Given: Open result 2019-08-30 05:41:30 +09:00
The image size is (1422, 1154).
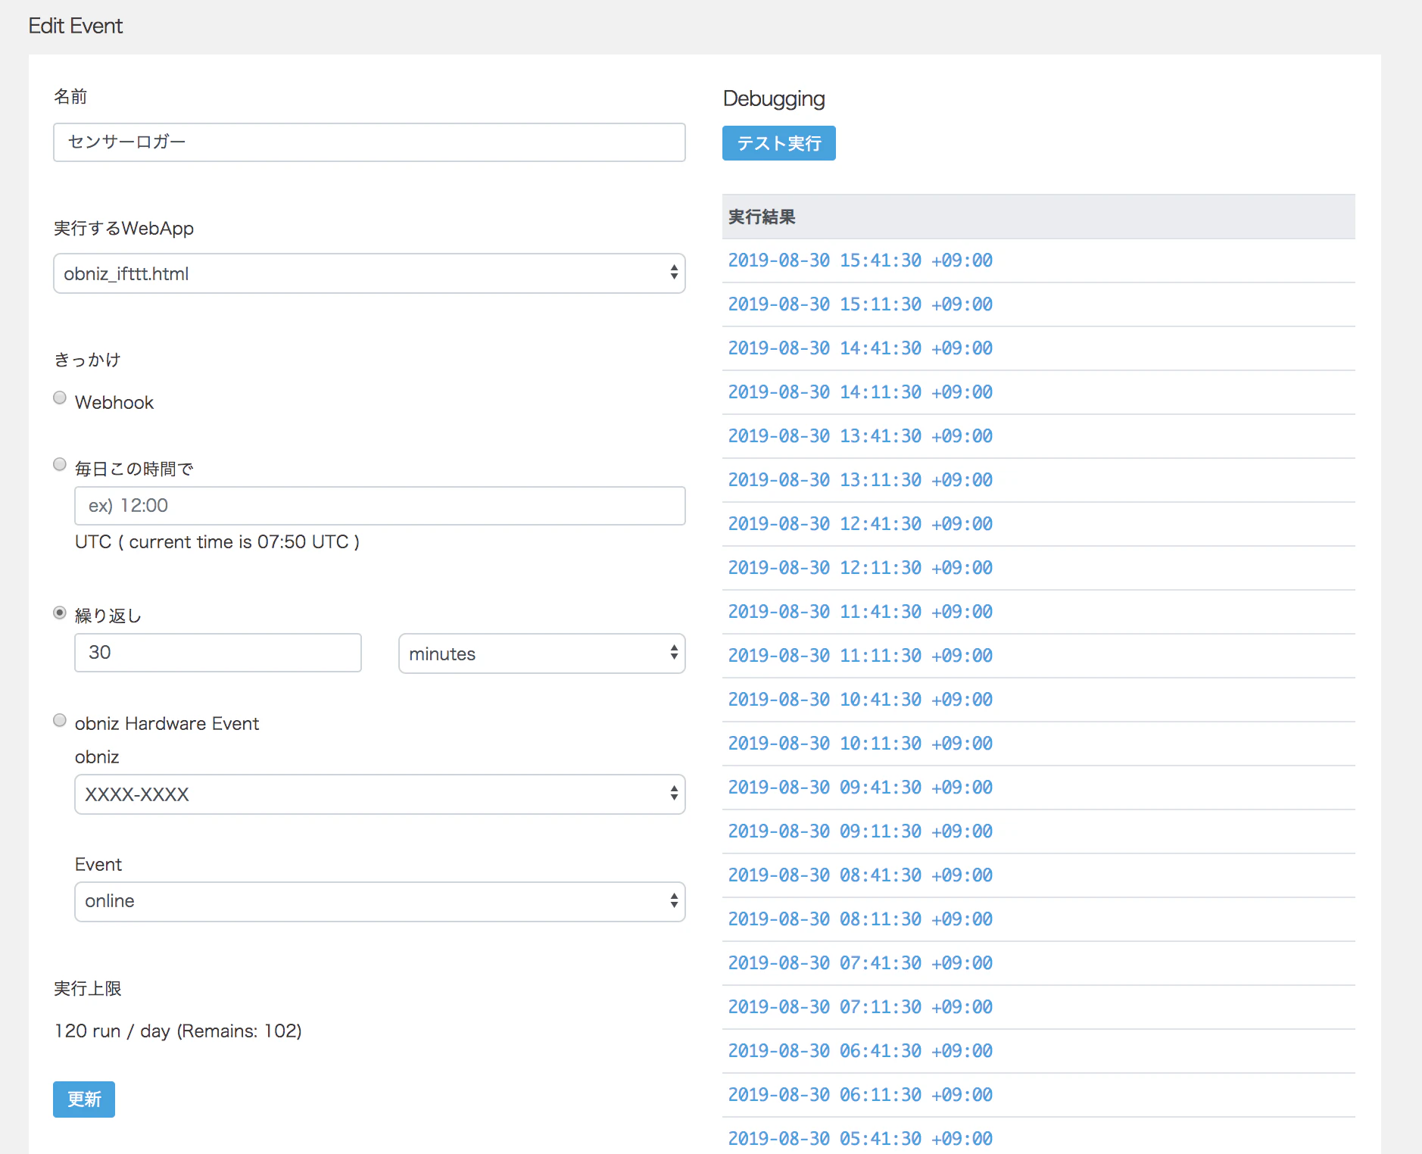Looking at the screenshot, I should click(x=860, y=1139).
